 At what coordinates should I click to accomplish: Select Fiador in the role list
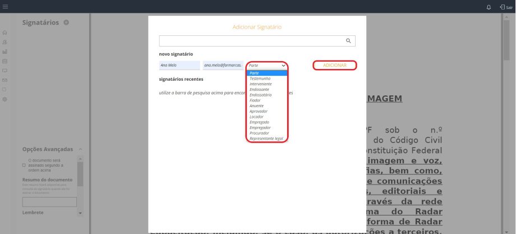click(255, 100)
